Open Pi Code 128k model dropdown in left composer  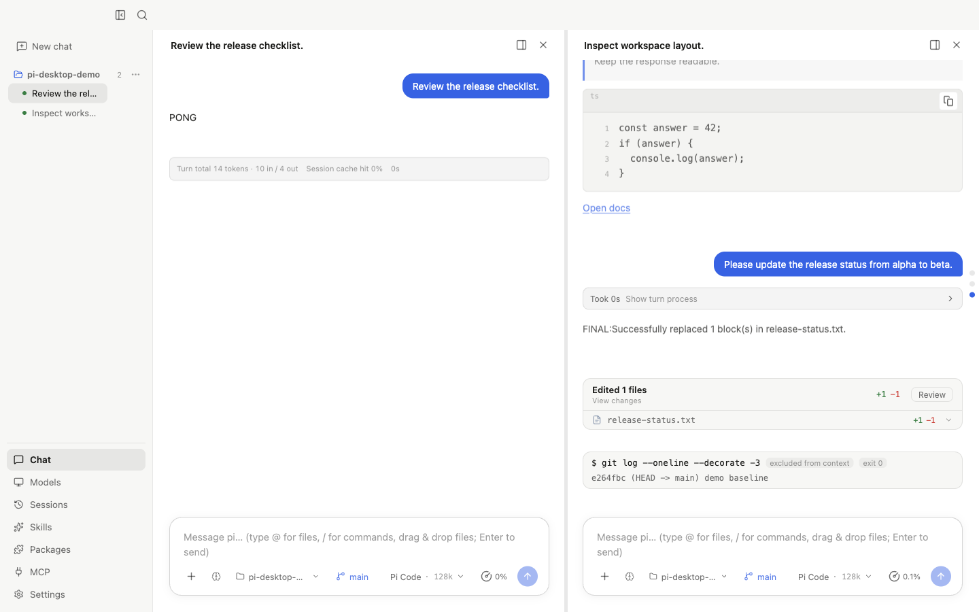427,577
